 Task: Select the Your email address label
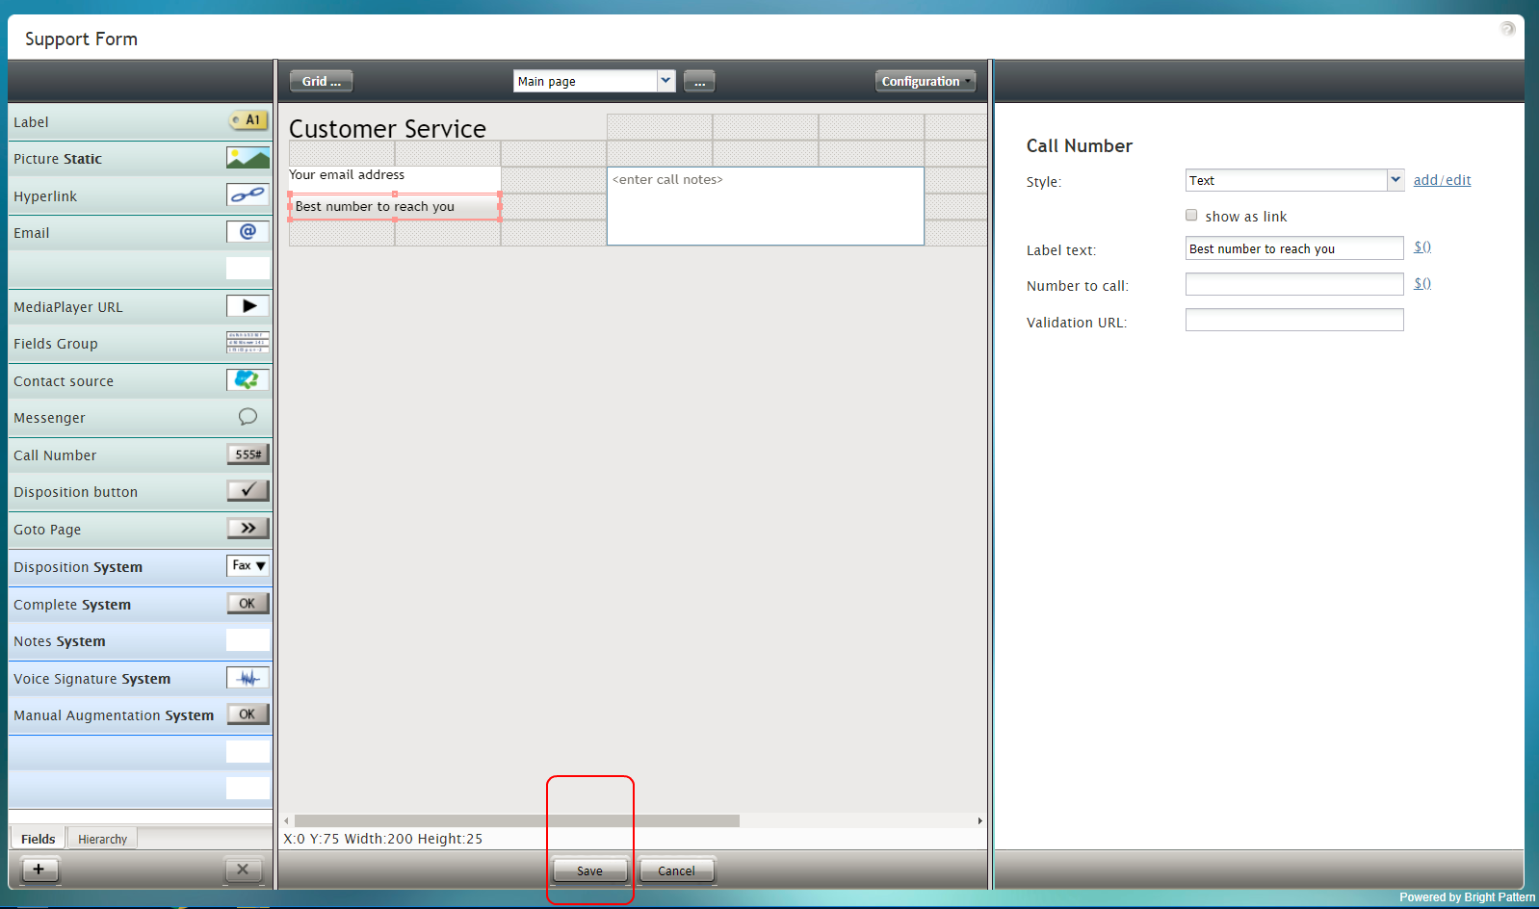point(347,174)
